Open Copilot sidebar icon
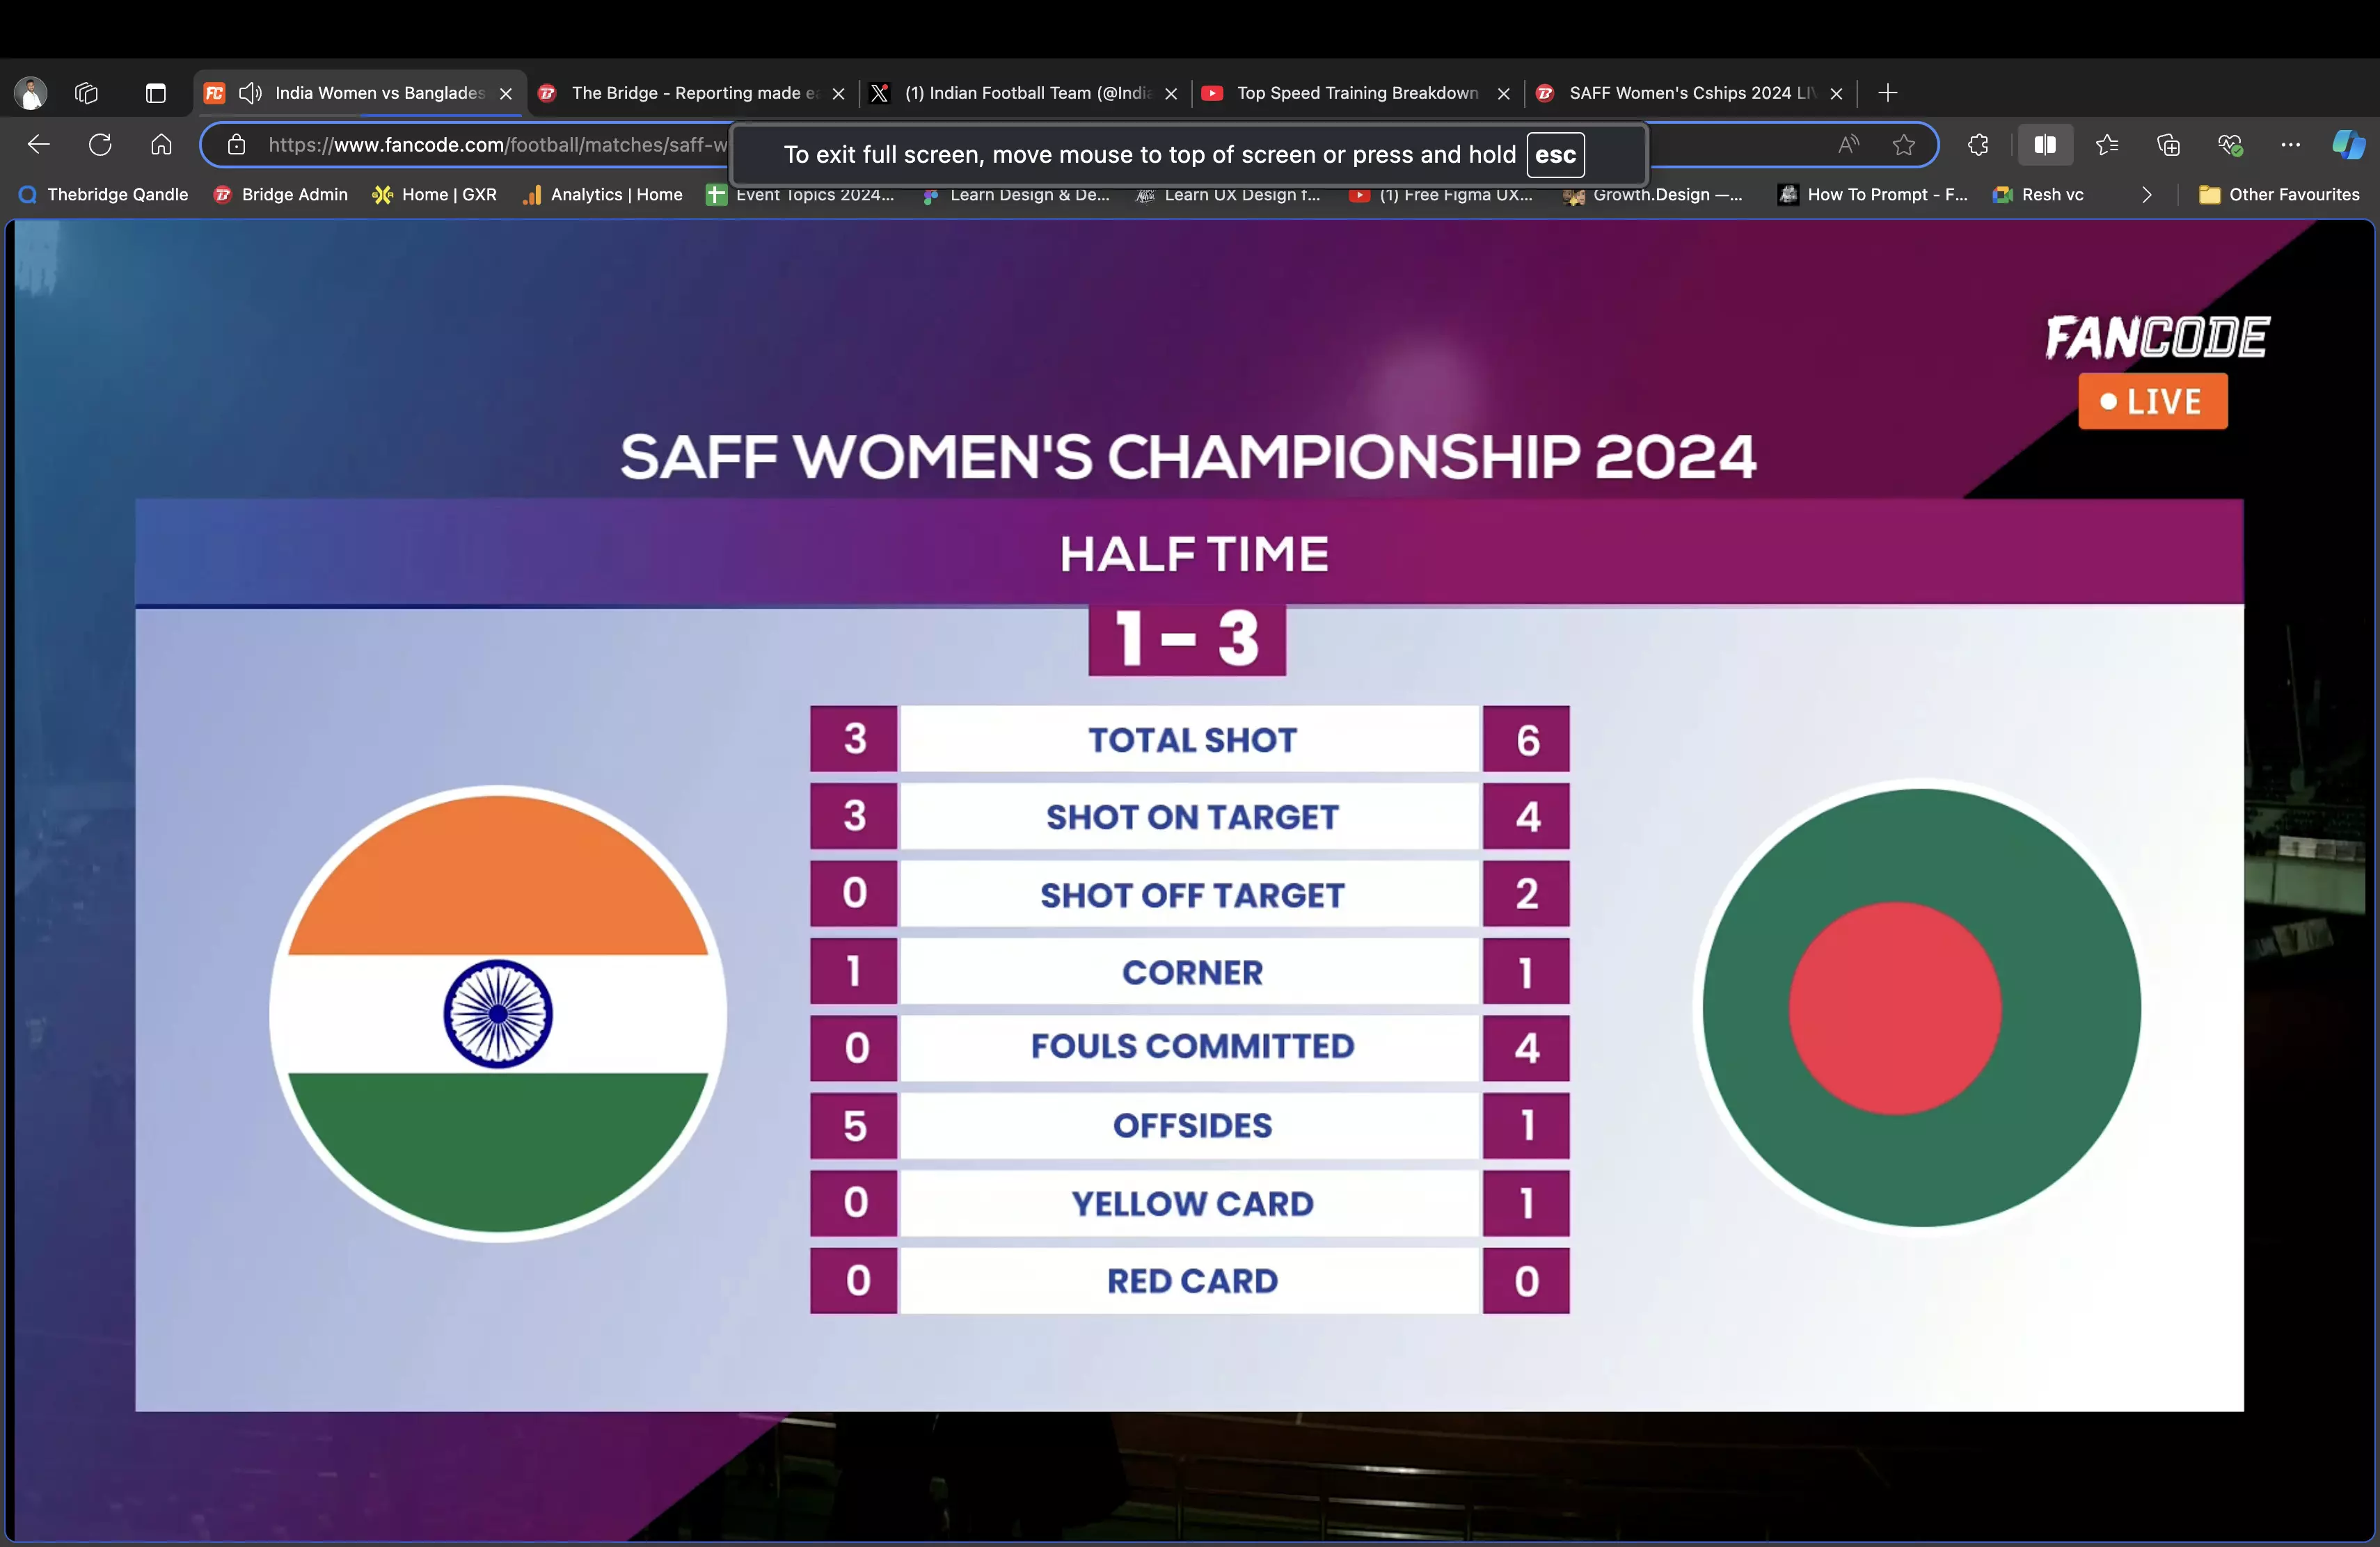Viewport: 2380px width, 1547px height. coord(2347,145)
